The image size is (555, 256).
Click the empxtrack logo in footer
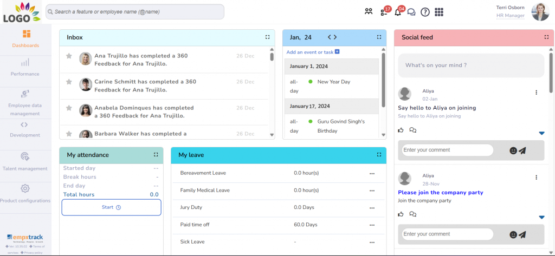(25, 237)
